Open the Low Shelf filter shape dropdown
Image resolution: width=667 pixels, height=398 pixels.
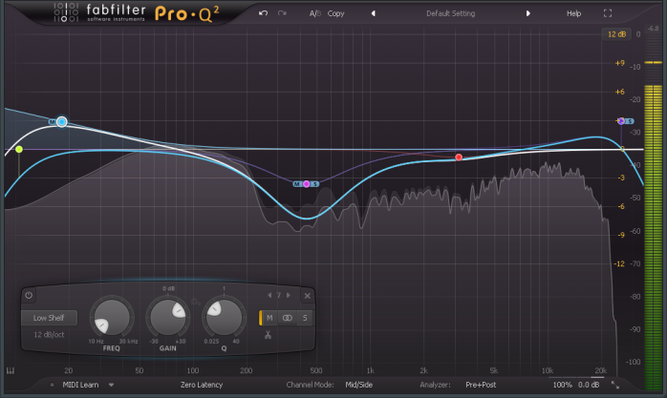(x=49, y=317)
